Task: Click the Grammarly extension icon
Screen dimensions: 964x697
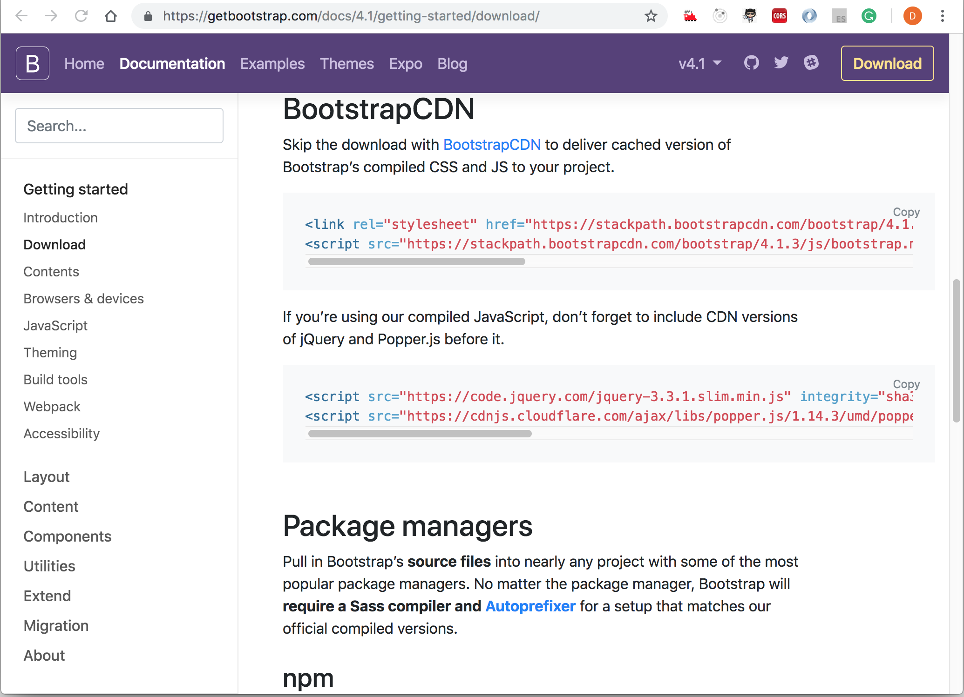Action: tap(869, 16)
